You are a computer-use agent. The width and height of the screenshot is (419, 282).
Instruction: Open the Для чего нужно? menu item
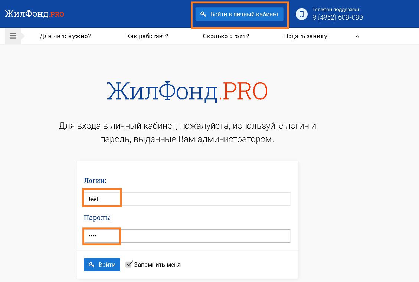tap(65, 36)
